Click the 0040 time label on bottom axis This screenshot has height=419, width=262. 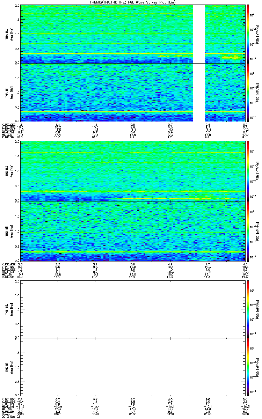95,413
